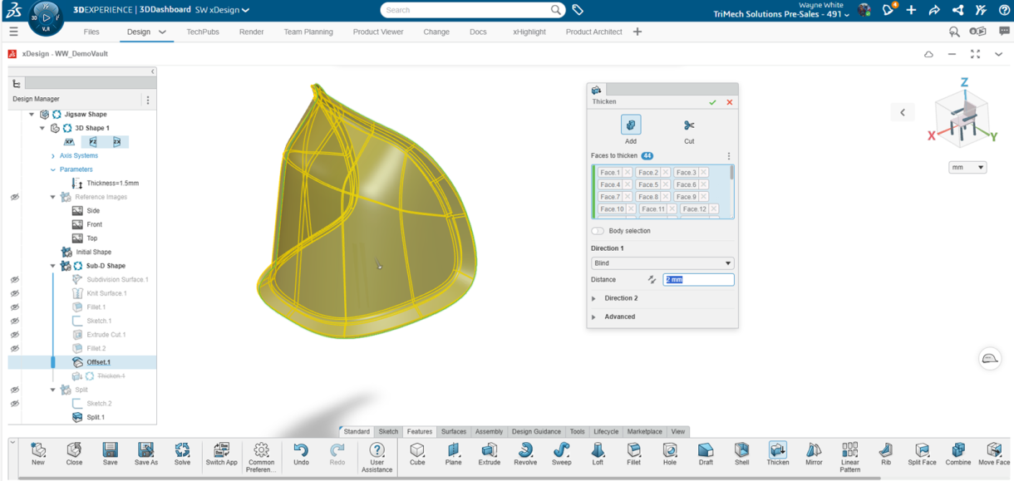Expand the Axis Systems node

click(53, 156)
